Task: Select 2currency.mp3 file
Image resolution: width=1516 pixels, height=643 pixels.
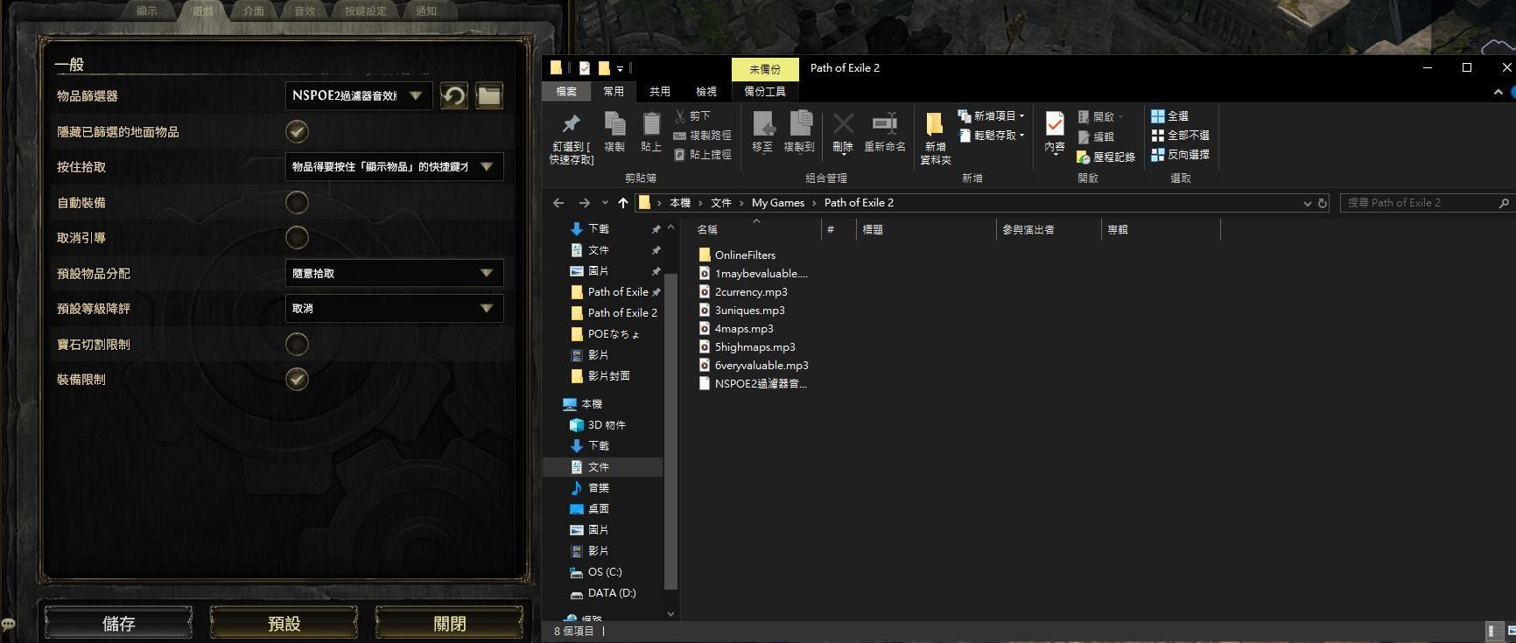Action: pyautogui.click(x=751, y=291)
